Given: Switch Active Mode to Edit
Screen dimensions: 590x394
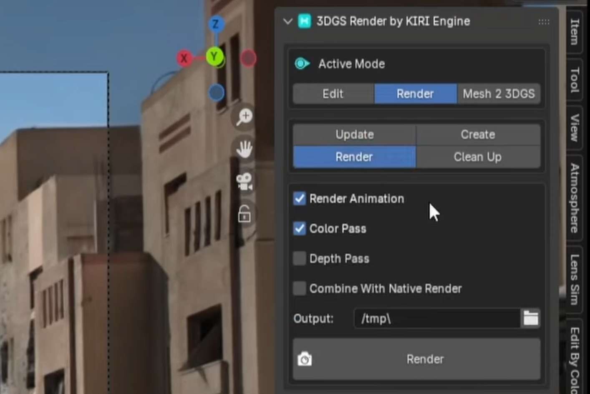Looking at the screenshot, I should coord(333,94).
